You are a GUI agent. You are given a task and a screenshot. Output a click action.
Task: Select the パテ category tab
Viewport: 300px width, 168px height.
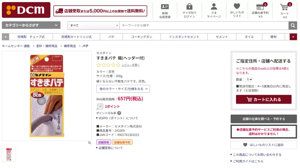[111, 37]
